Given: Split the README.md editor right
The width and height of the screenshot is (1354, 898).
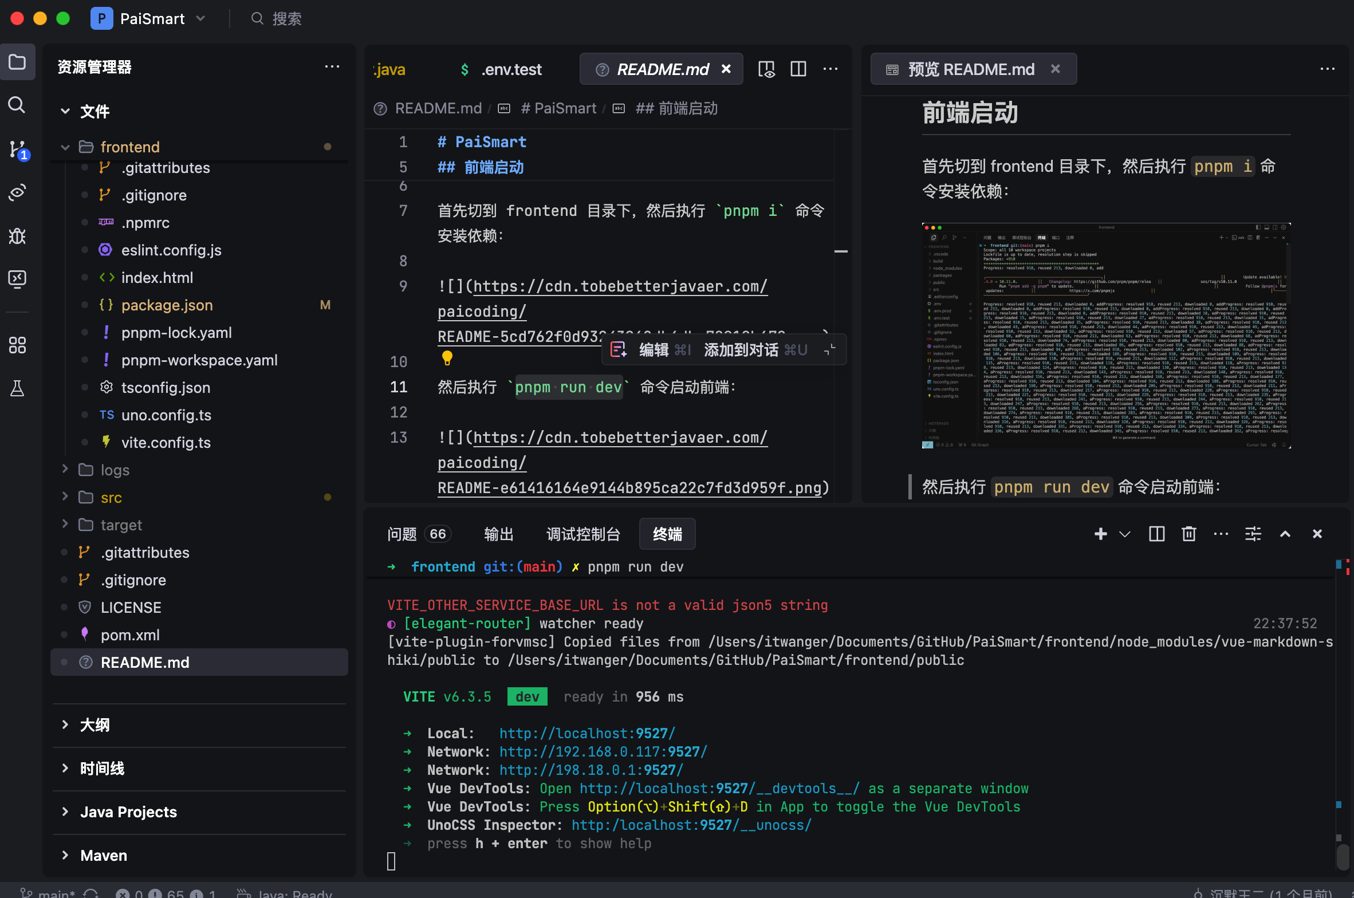Looking at the screenshot, I should pyautogui.click(x=798, y=69).
